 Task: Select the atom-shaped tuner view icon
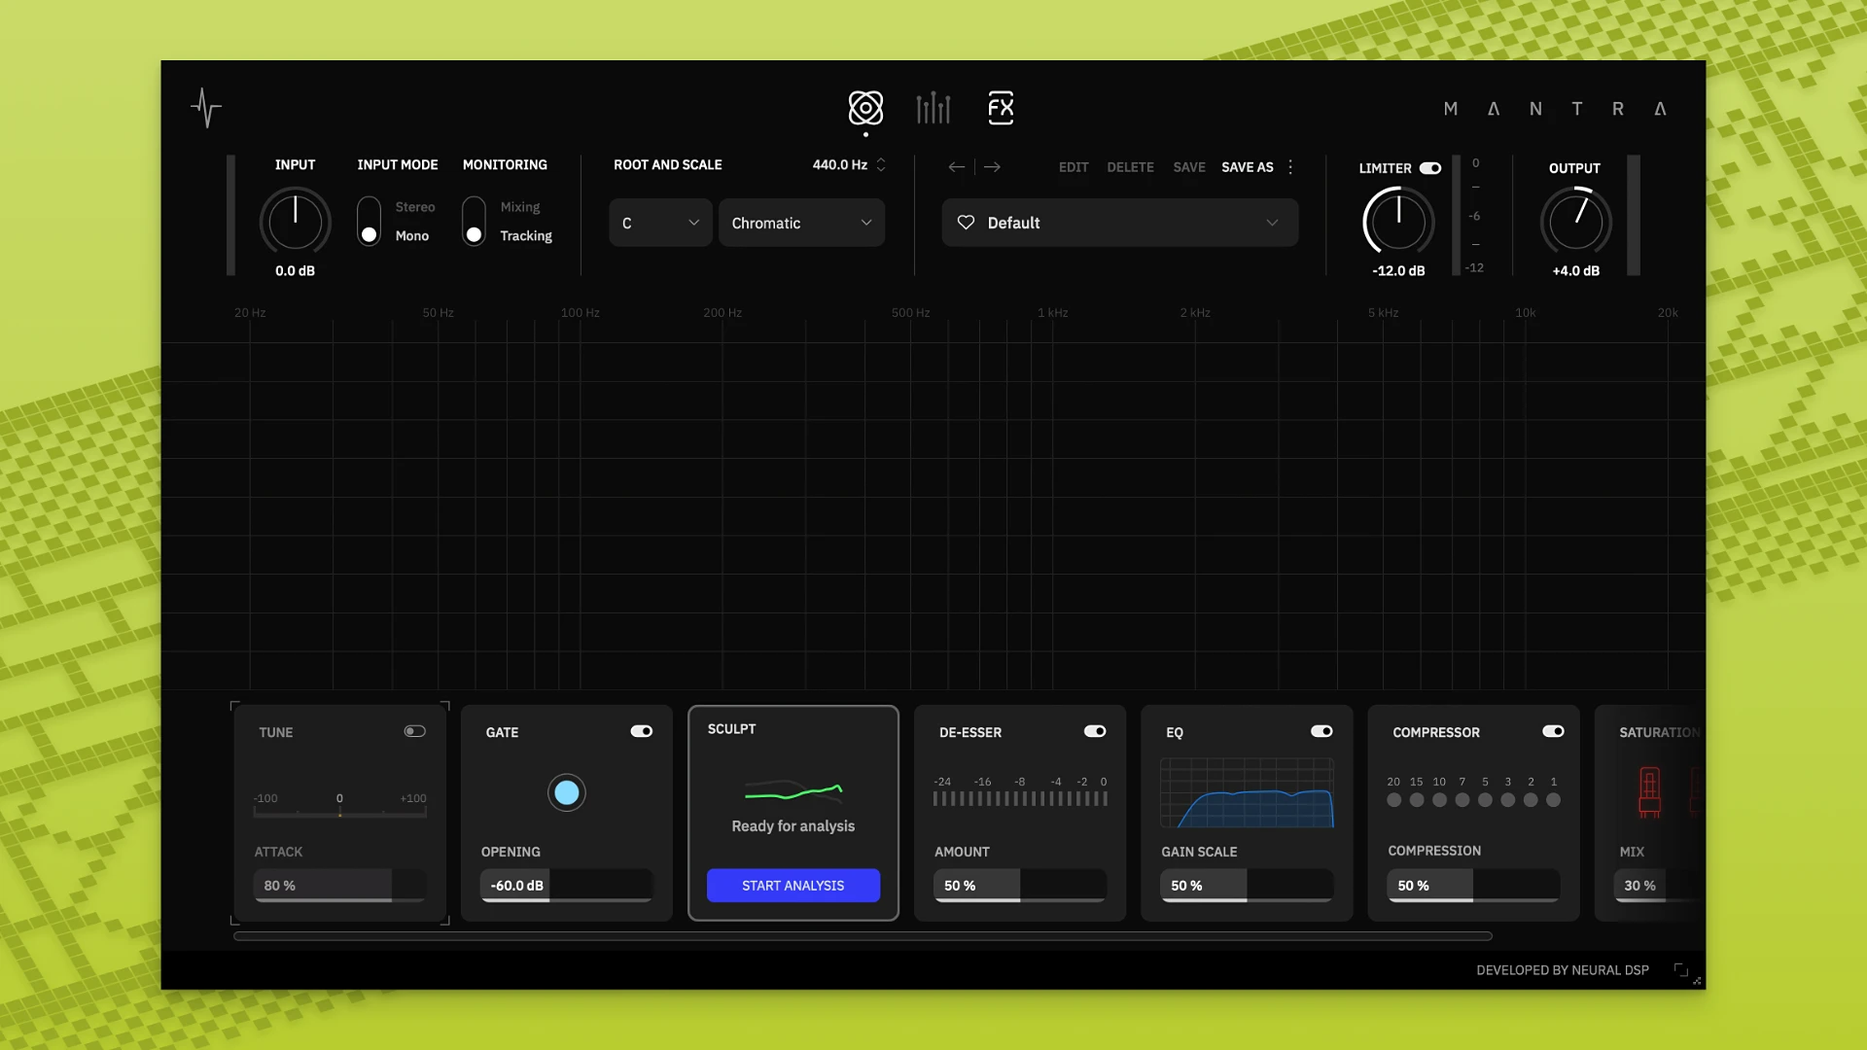(865, 109)
